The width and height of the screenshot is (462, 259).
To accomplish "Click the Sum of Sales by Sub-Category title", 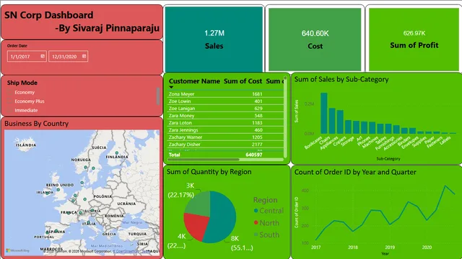I will 341,79.
